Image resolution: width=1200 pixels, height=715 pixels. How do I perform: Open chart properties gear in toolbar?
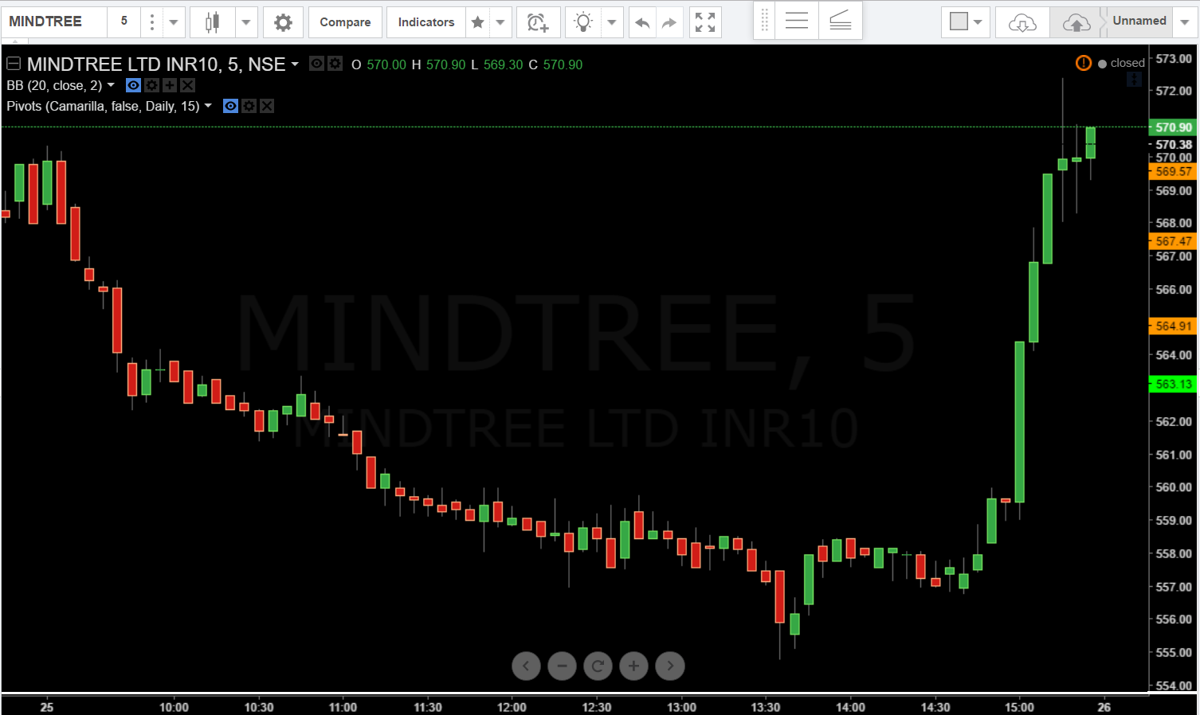coord(283,22)
